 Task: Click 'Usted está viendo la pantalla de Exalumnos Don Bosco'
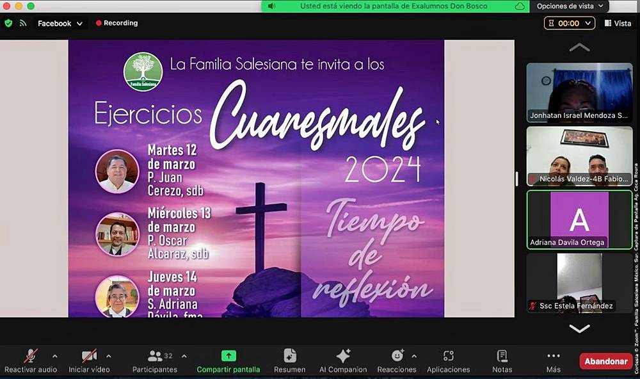pyautogui.click(x=394, y=6)
